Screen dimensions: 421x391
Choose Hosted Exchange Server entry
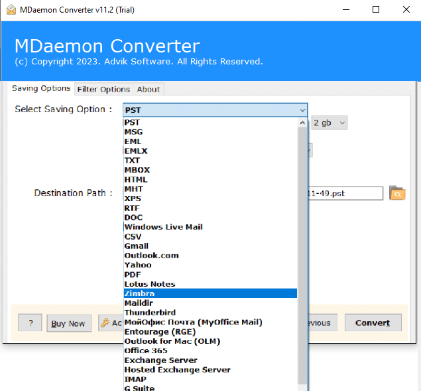pos(211,370)
